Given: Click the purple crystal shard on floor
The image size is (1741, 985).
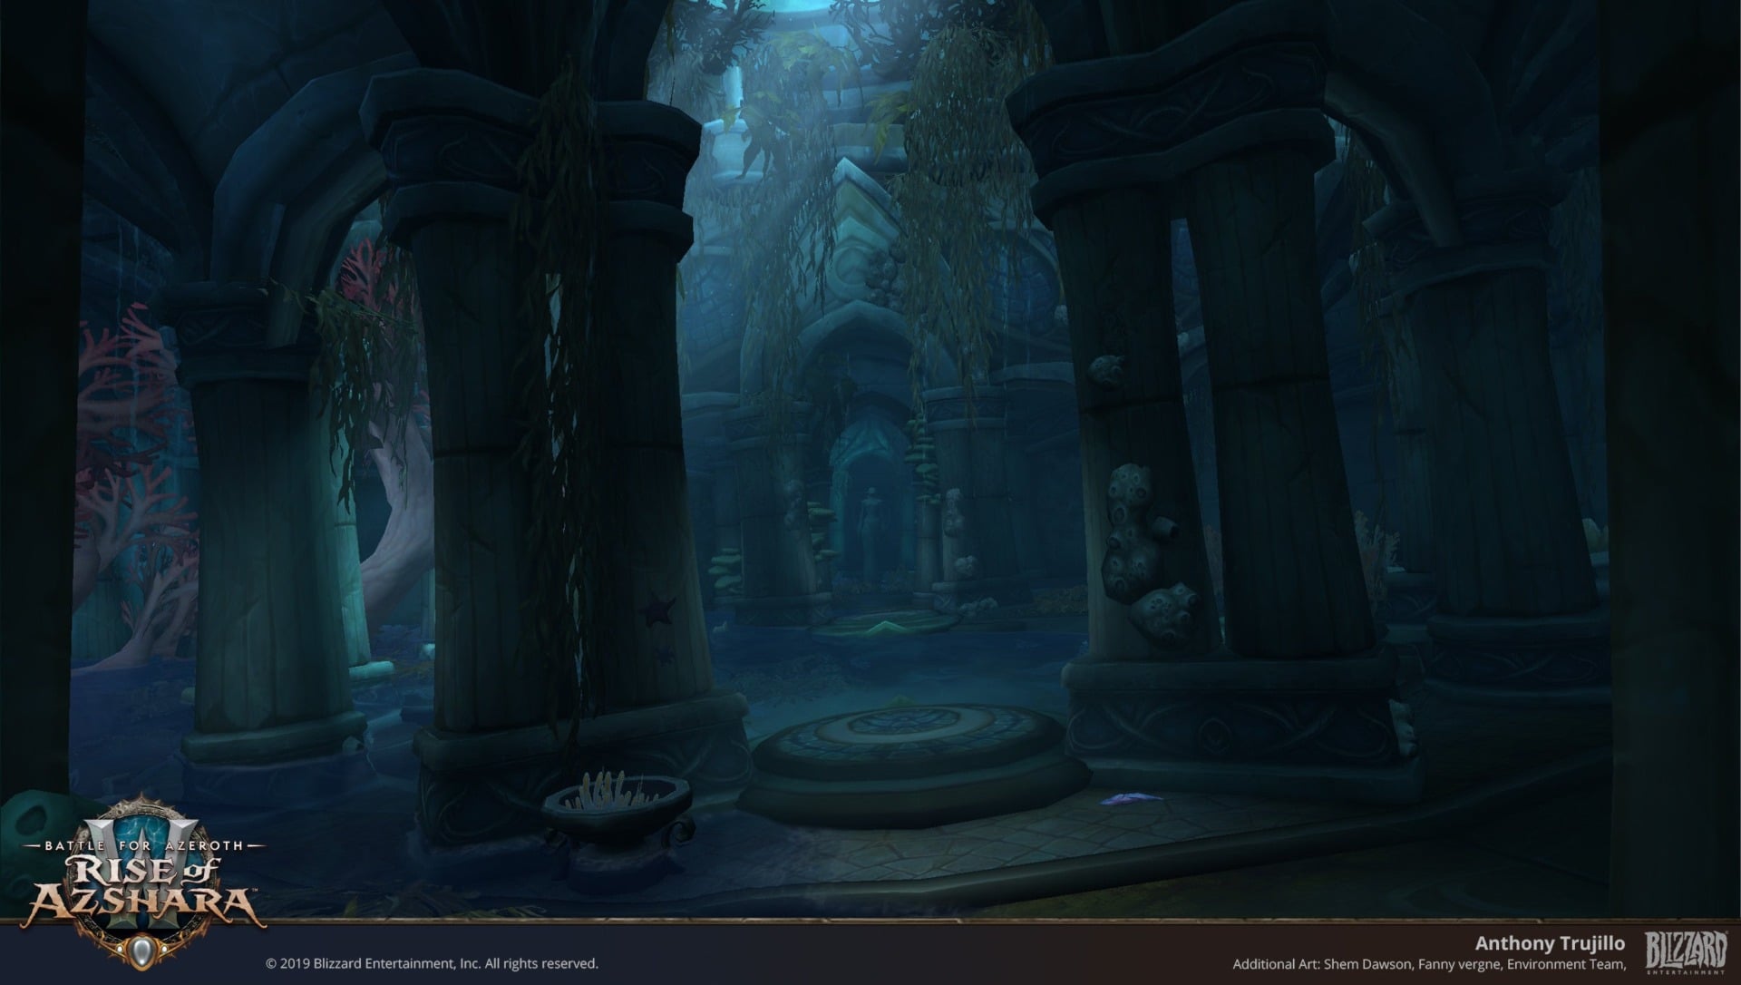Looking at the screenshot, I should pyautogui.click(x=1132, y=799).
